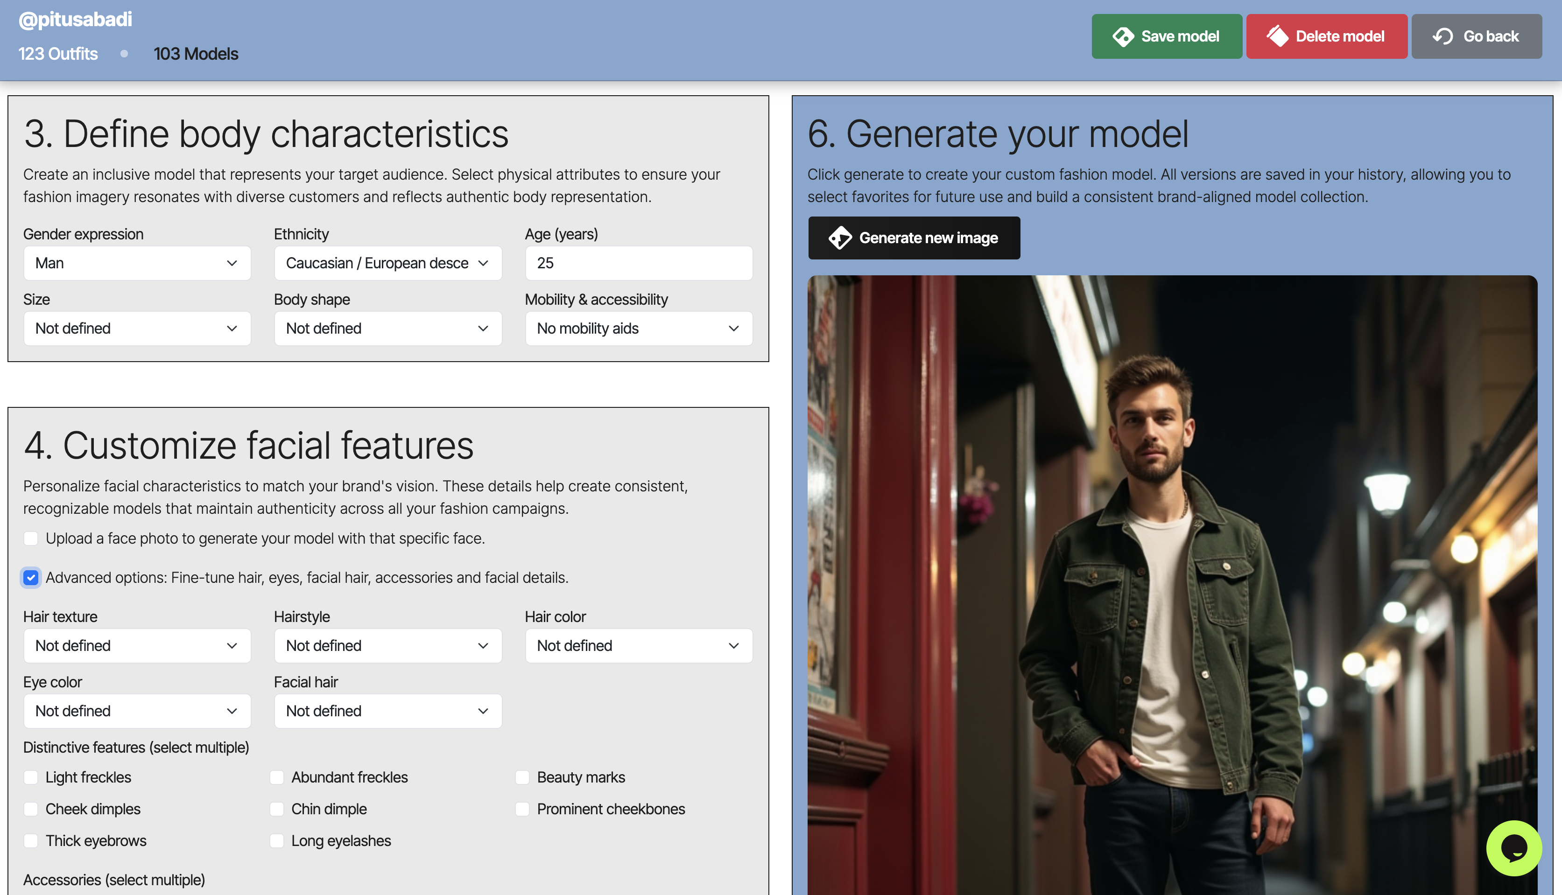Check the Light freckles option
Viewport: 1562px width, 895px height.
coord(31,777)
